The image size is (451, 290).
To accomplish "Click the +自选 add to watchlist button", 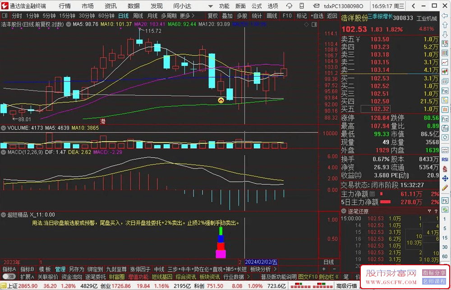I will [x=317, y=16].
